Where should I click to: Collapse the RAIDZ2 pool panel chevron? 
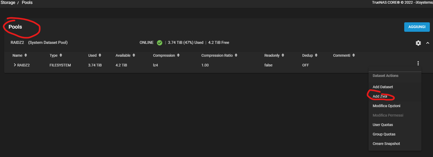pos(428,43)
